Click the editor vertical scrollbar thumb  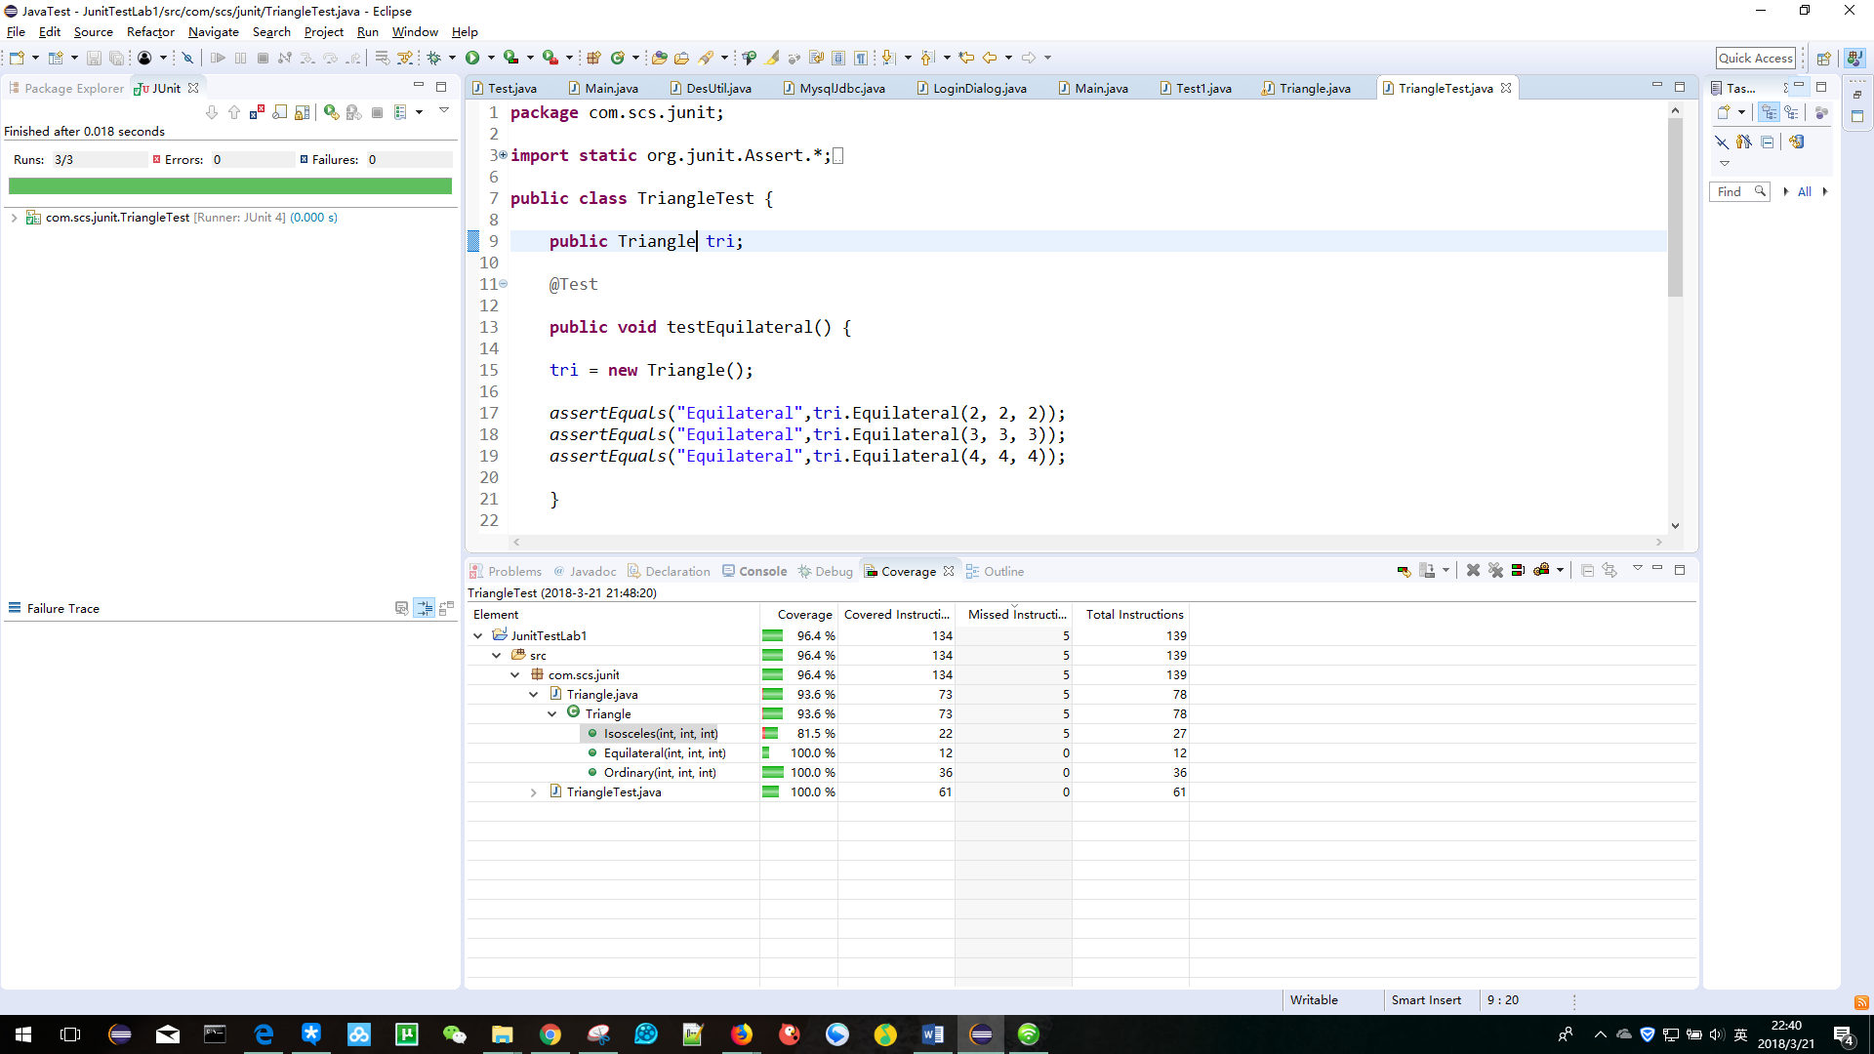1675,205
